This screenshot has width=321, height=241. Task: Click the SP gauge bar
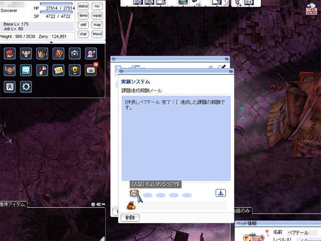click(56, 12)
